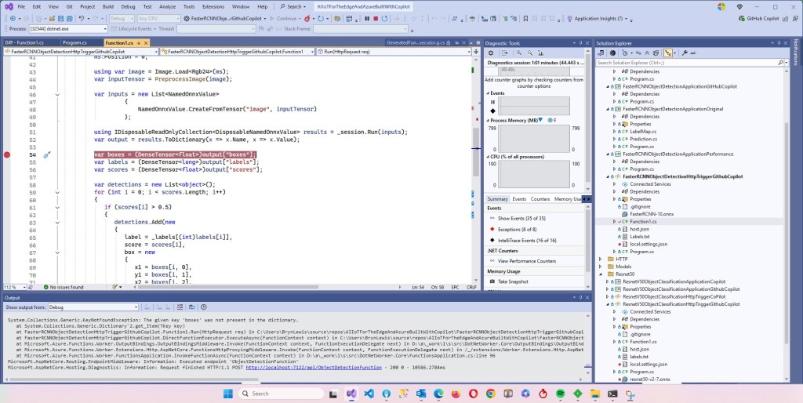
Task: Open Solution Explorer properties wrench icon
Action: pos(685,53)
